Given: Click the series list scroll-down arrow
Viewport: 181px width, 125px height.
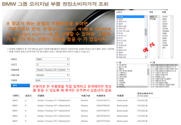Looking at the screenshot, I should [x=146, y=57].
